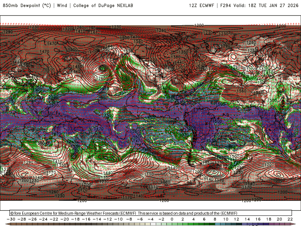301x226 pixels.
Task: Click the '850mb Dewpoint (°C)' title text
Action: pyautogui.click(x=27, y=5)
